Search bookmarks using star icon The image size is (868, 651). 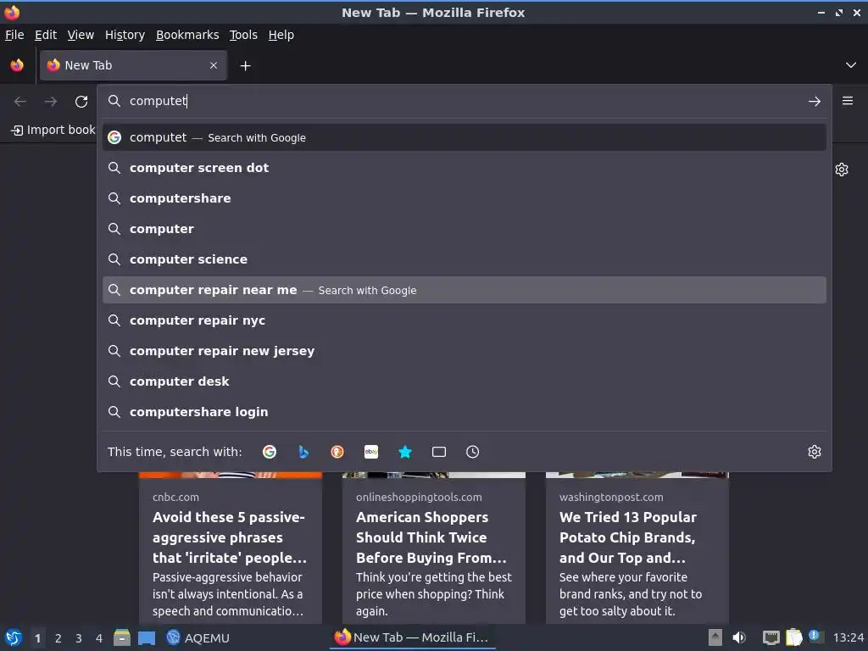(x=405, y=452)
